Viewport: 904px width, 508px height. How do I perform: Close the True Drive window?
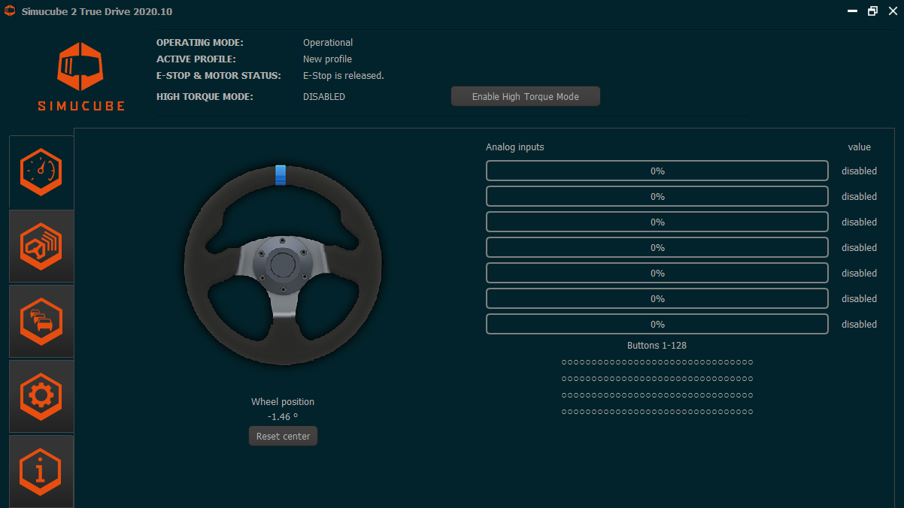pyautogui.click(x=891, y=11)
